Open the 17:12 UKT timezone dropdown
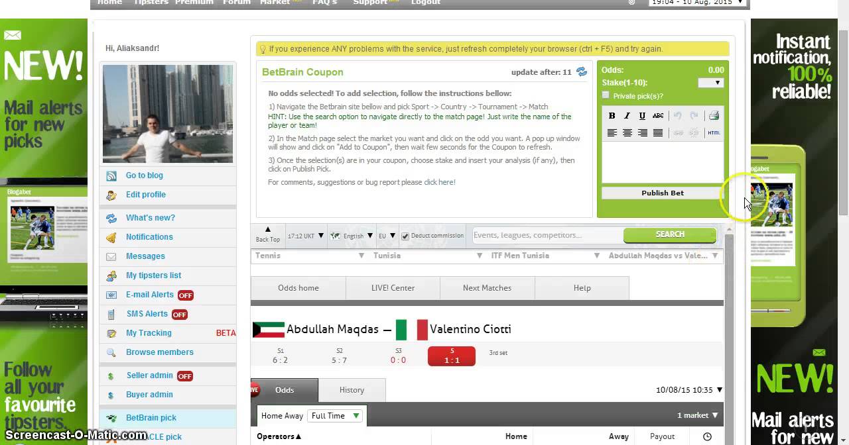The width and height of the screenshot is (849, 445). (x=306, y=236)
